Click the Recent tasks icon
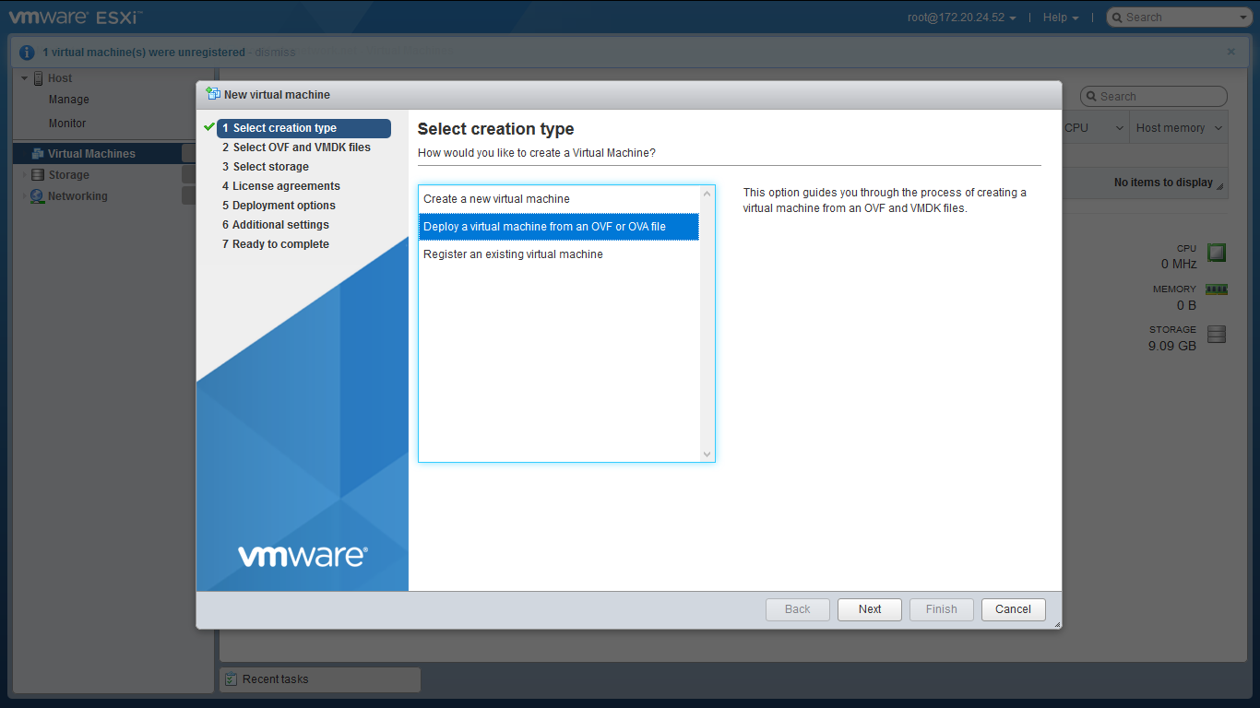This screenshot has height=708, width=1260. [231, 679]
